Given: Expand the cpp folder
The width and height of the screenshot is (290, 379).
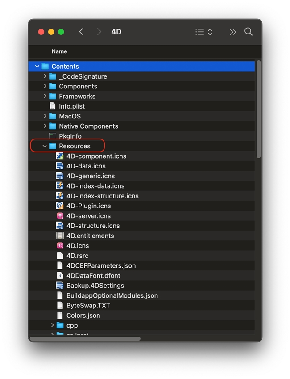Looking at the screenshot, I should pos(52,325).
